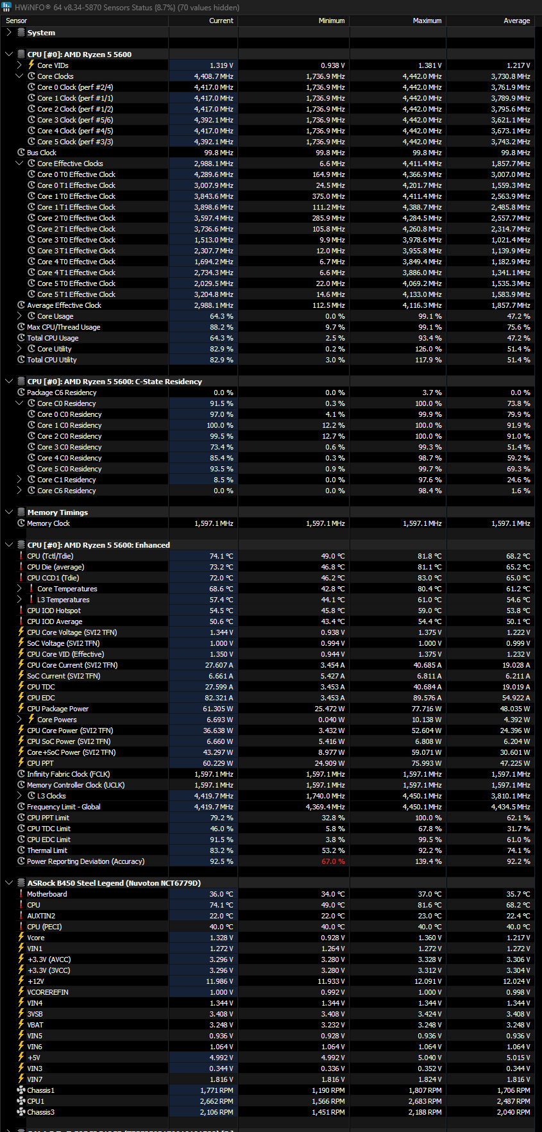This screenshot has height=1132, width=542.
Task: Select the CPU EDC row
Action: click(267, 697)
